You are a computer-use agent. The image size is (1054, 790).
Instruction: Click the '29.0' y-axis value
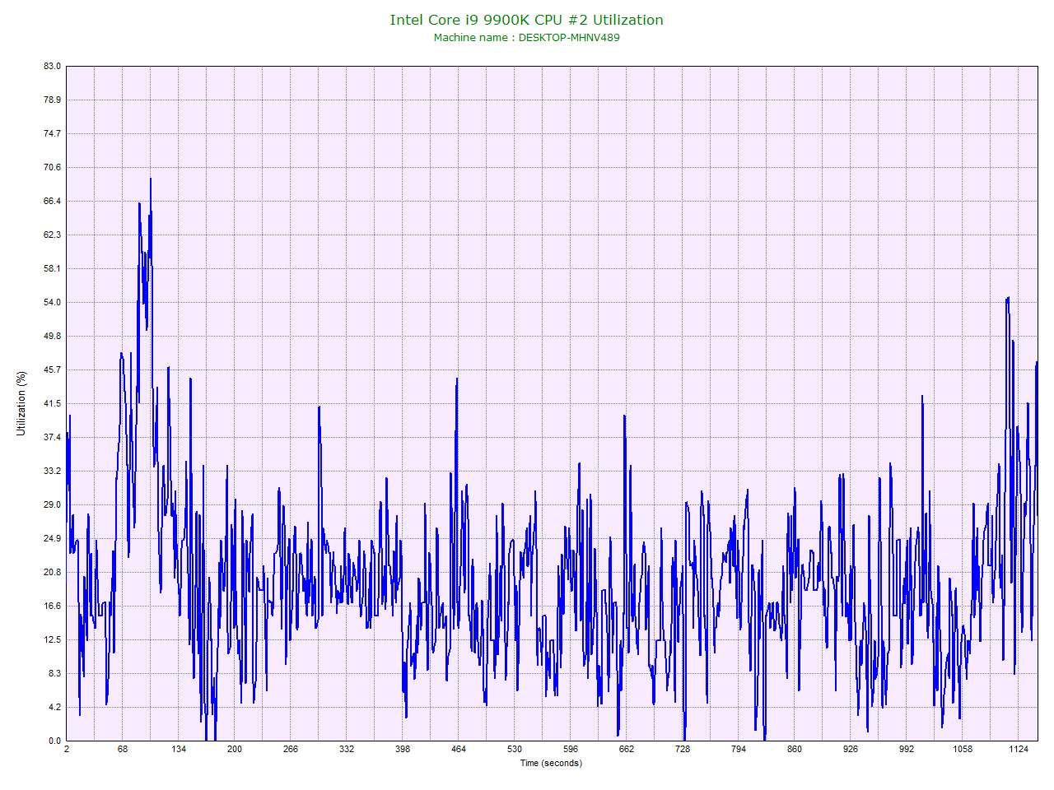tap(53, 505)
